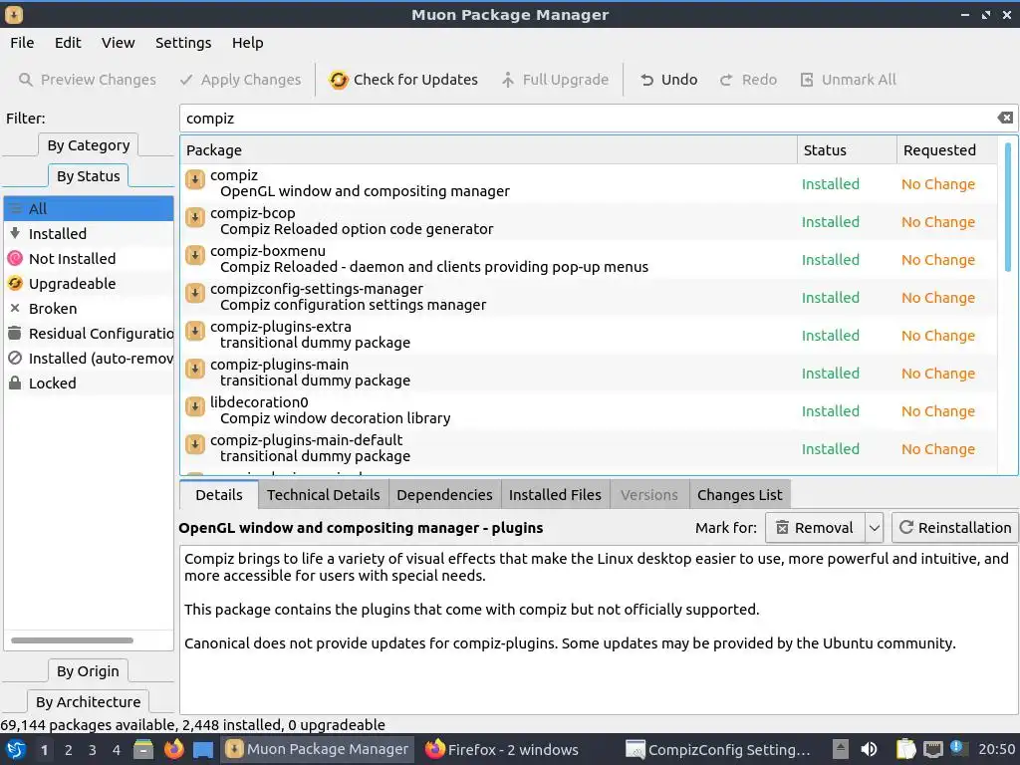Screen dimensions: 1020x765
Task: Mark the package for Removal
Action: click(x=815, y=528)
